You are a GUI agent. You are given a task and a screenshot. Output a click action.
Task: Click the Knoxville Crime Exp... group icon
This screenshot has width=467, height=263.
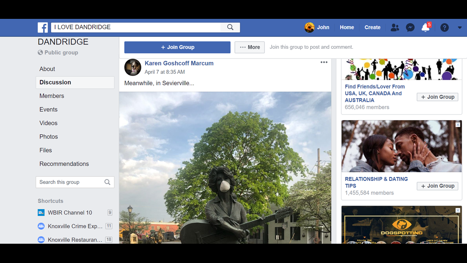(41, 226)
